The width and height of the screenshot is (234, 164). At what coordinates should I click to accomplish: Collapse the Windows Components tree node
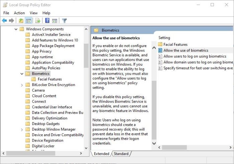click(x=16, y=29)
